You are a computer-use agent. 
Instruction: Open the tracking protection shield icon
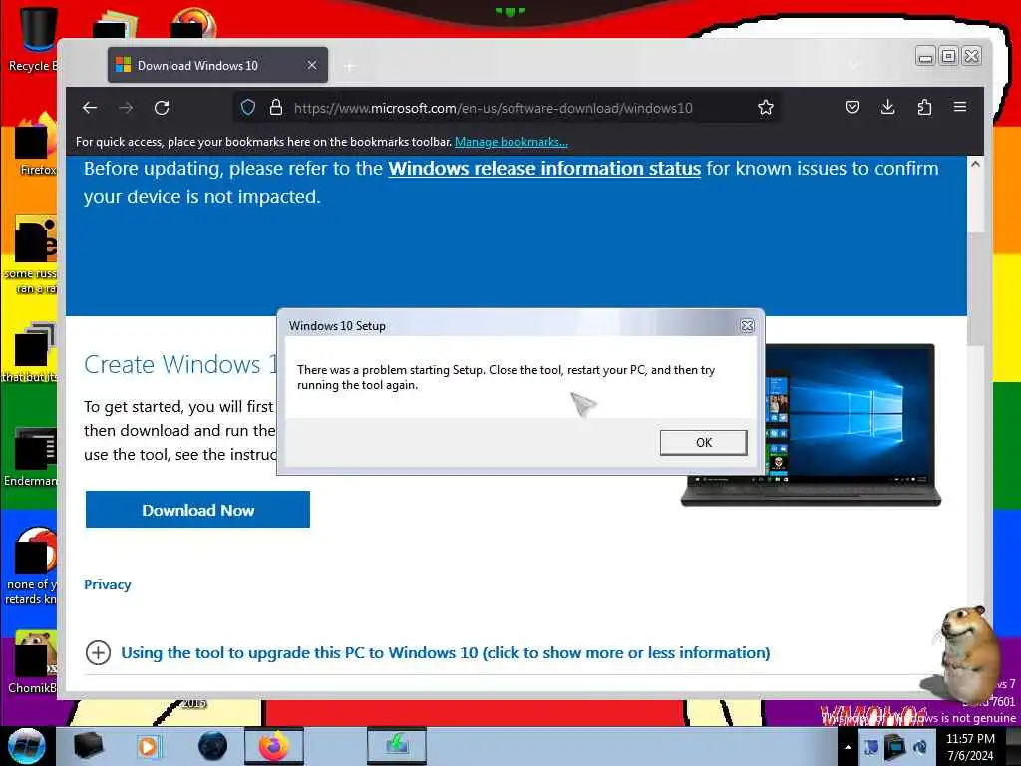tap(248, 108)
